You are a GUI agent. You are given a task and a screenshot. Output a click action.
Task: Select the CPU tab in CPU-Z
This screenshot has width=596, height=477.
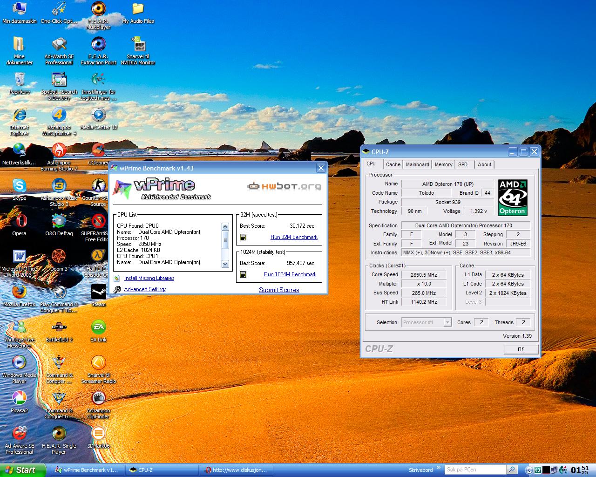(372, 164)
